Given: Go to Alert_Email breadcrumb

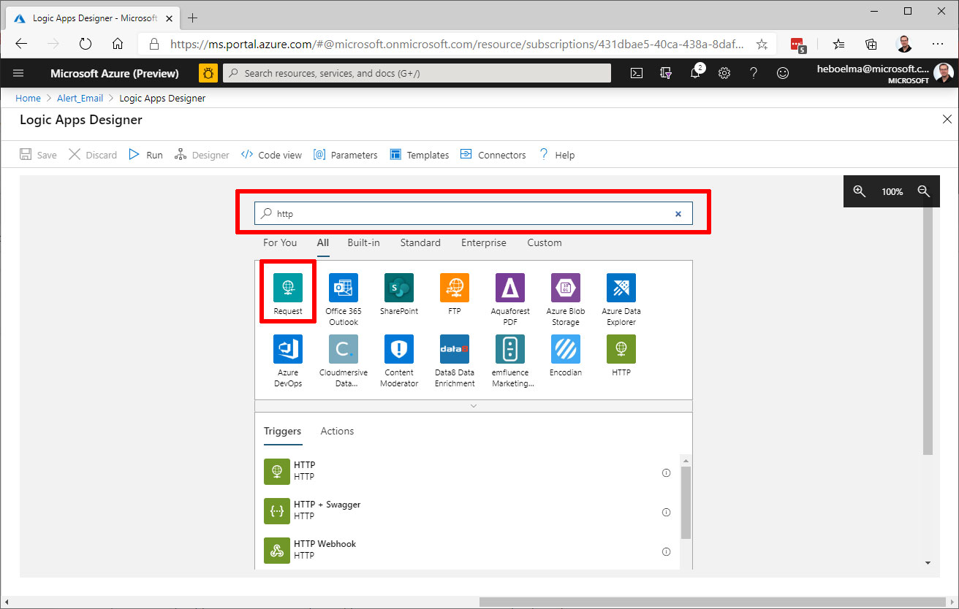Looking at the screenshot, I should pos(80,98).
